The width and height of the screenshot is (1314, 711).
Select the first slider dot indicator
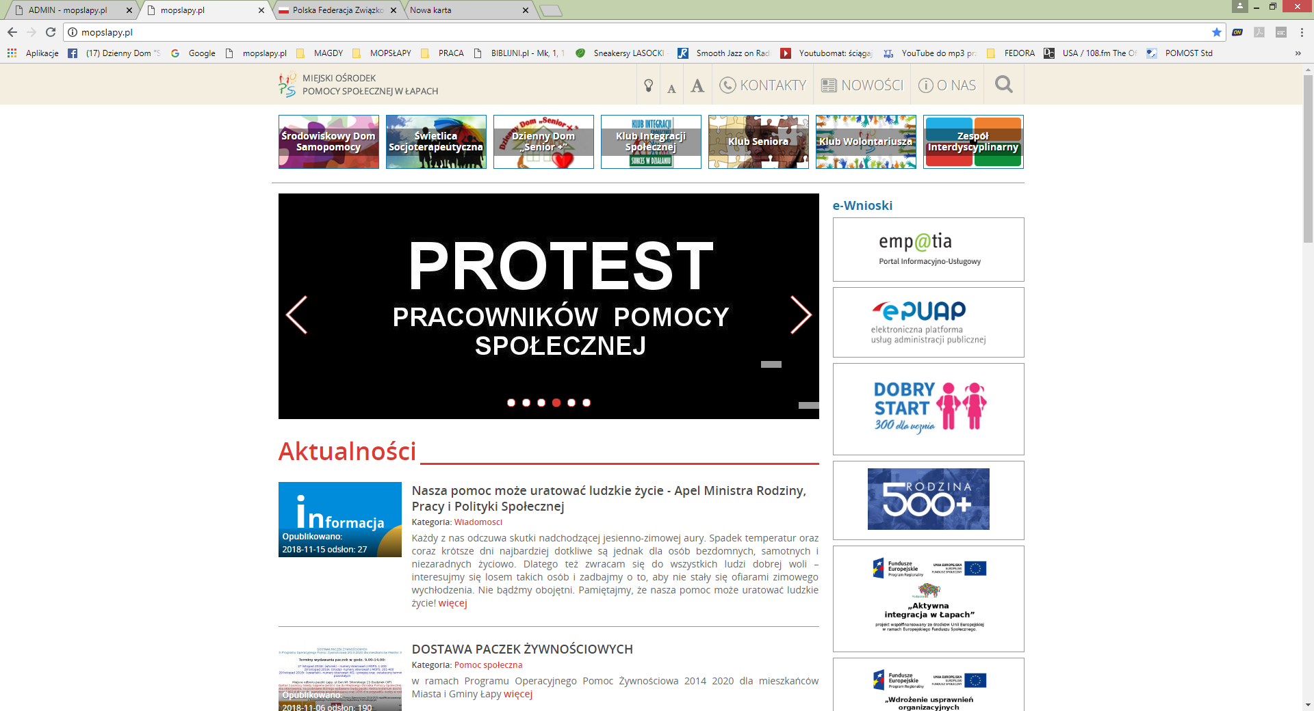coord(511,403)
